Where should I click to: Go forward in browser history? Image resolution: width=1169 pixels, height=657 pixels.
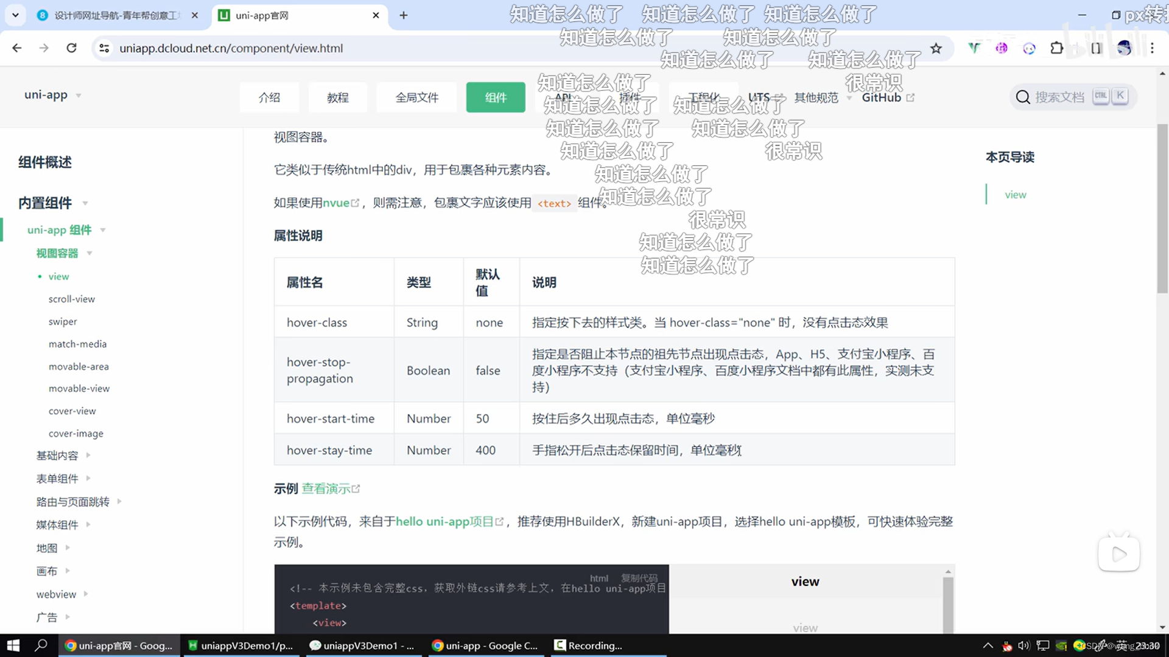[44, 48]
